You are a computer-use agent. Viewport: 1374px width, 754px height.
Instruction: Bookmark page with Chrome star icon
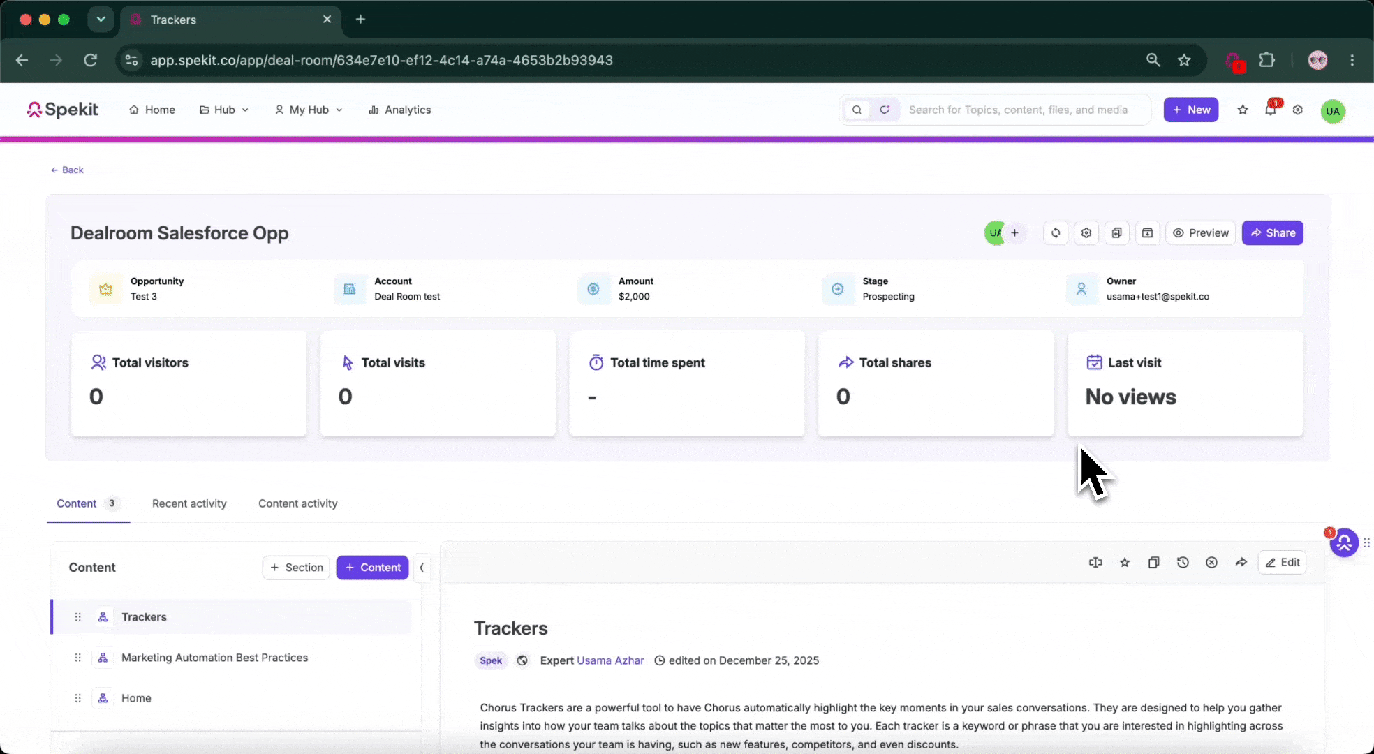[x=1184, y=60]
